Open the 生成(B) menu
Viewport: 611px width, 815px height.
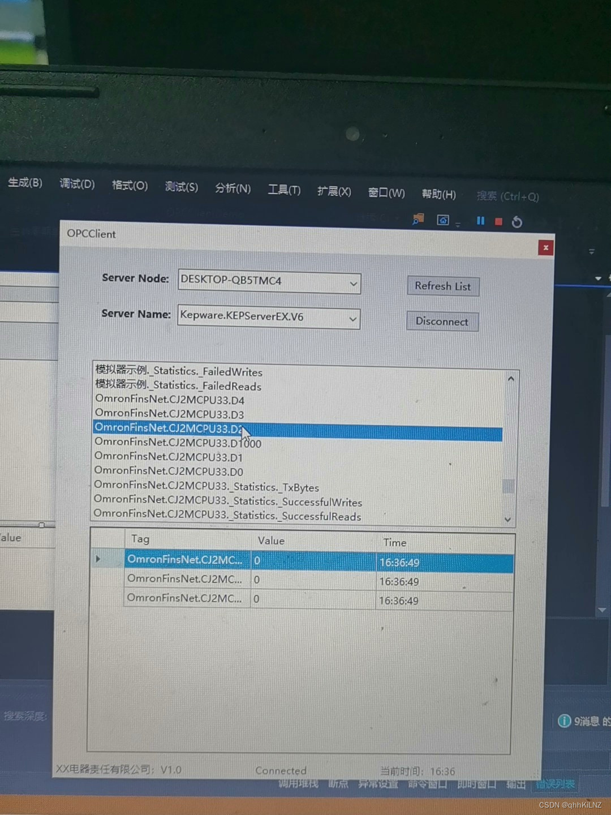25,182
